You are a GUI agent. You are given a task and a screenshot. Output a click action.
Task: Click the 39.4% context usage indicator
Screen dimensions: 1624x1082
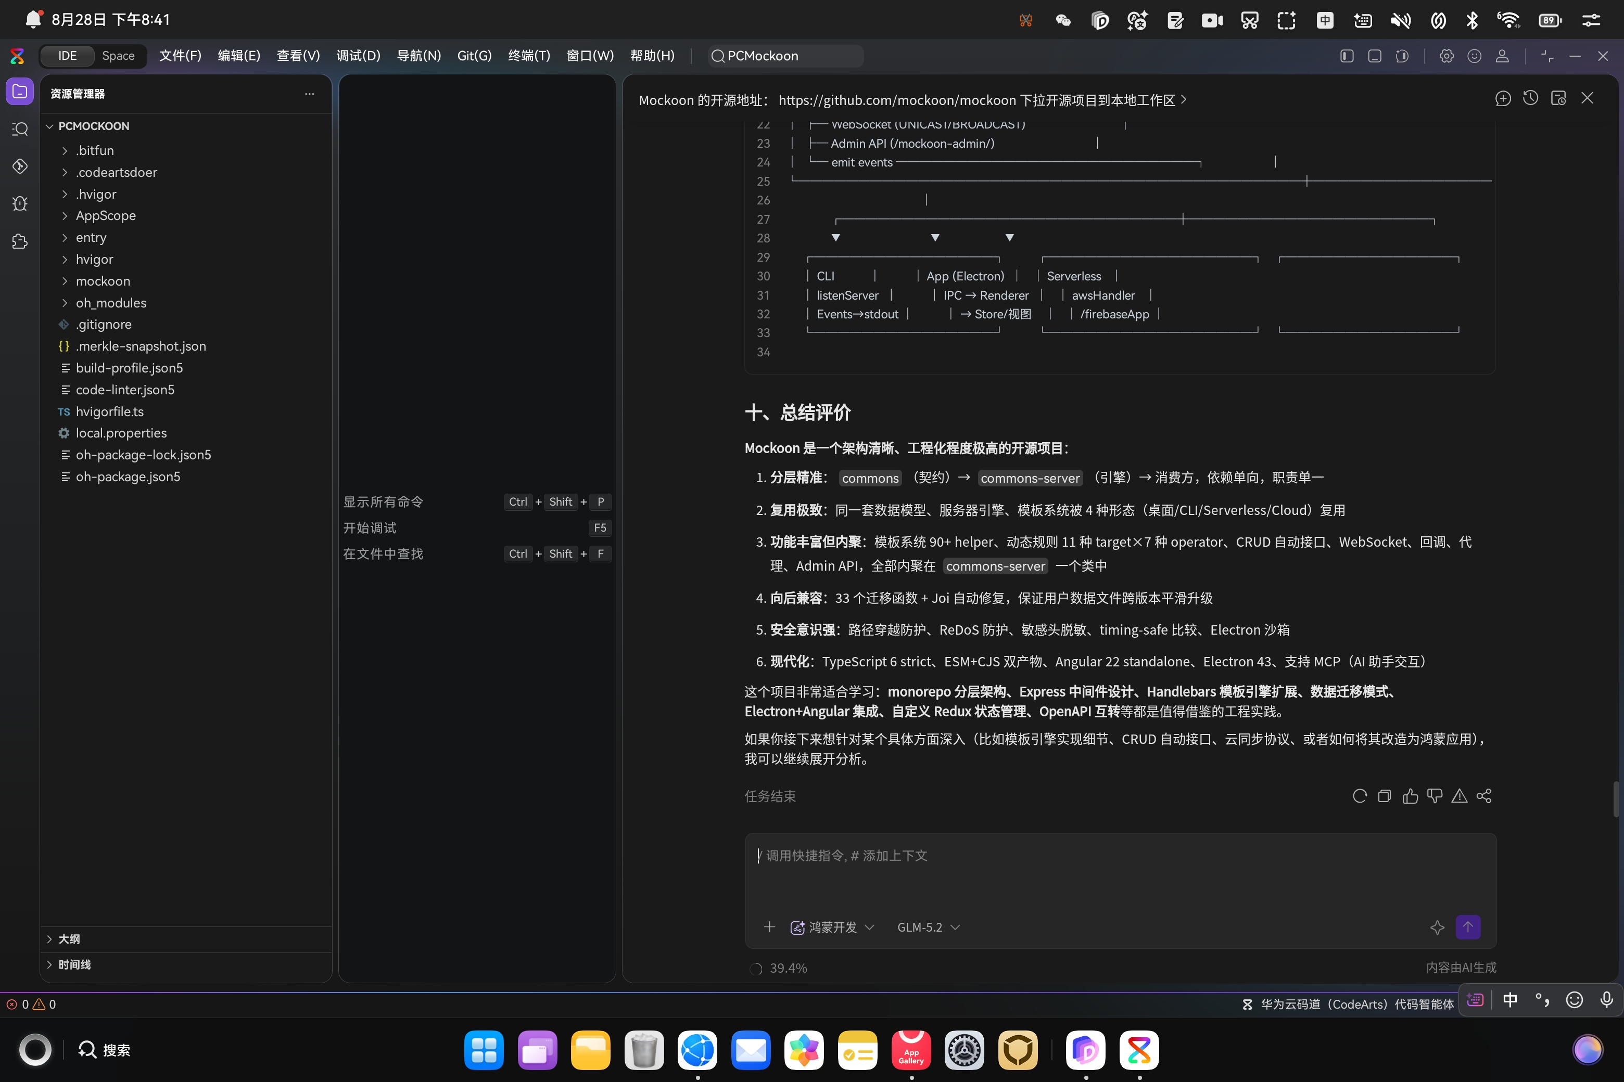(779, 968)
